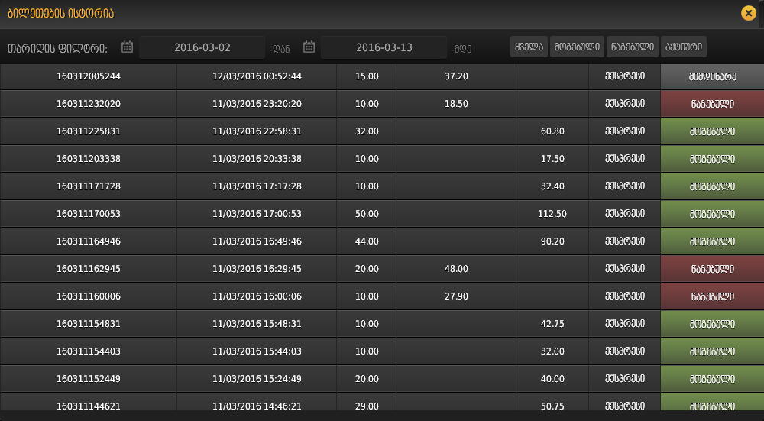Select the possible win value 37.20
Image resolution: width=764 pixels, height=421 pixels.
(456, 76)
